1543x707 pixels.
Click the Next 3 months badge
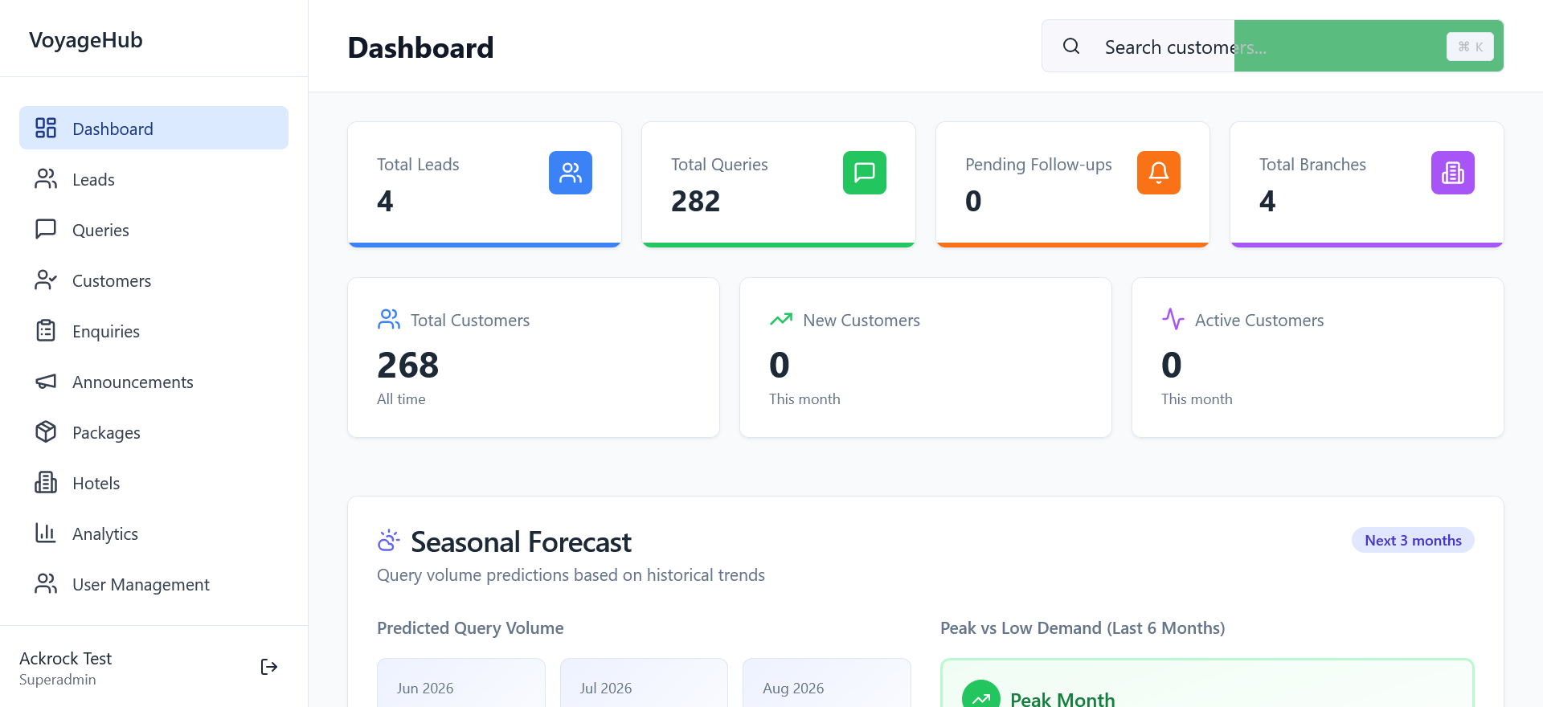(1413, 540)
